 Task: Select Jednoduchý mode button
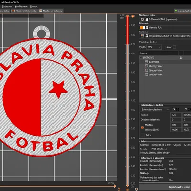182,11
